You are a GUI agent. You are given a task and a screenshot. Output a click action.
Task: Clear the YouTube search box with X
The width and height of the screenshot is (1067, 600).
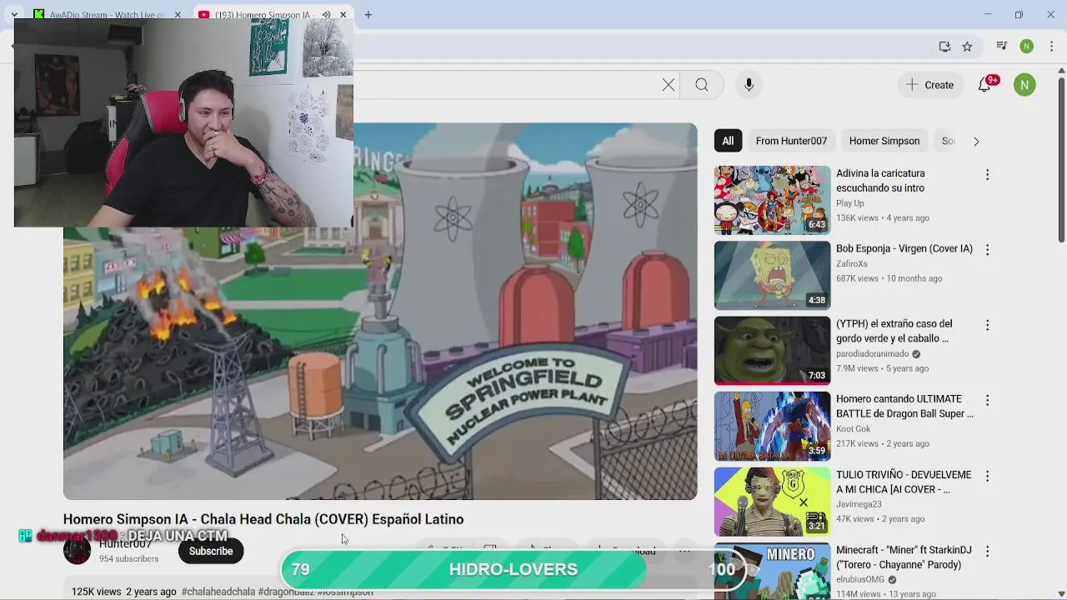pyautogui.click(x=669, y=85)
